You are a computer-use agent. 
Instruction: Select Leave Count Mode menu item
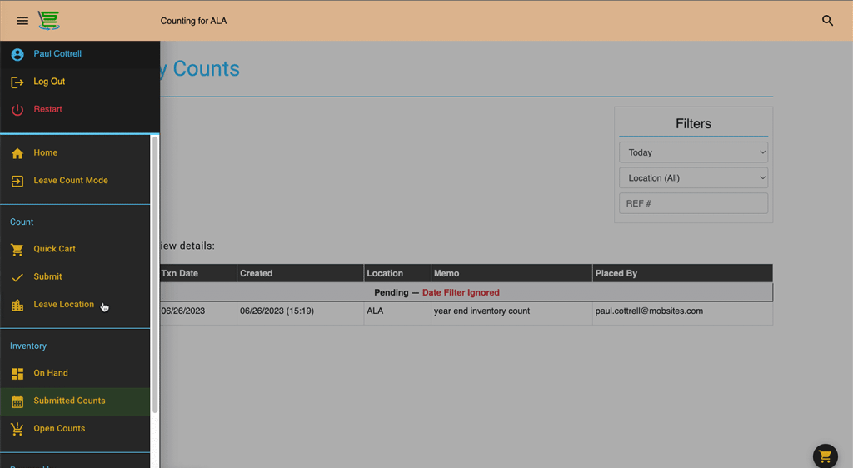click(71, 181)
